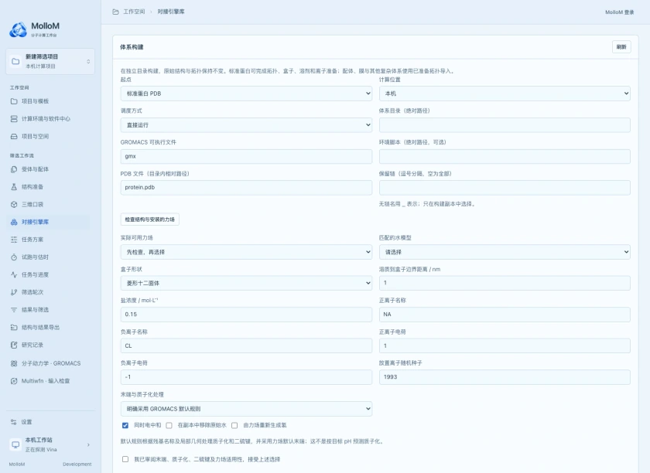Open 计算环境与软件中心 in the sidebar
This screenshot has height=473, width=650.
point(50,119)
